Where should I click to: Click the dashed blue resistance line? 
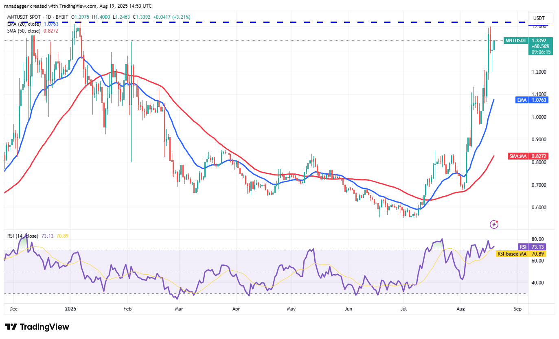click(x=285, y=22)
